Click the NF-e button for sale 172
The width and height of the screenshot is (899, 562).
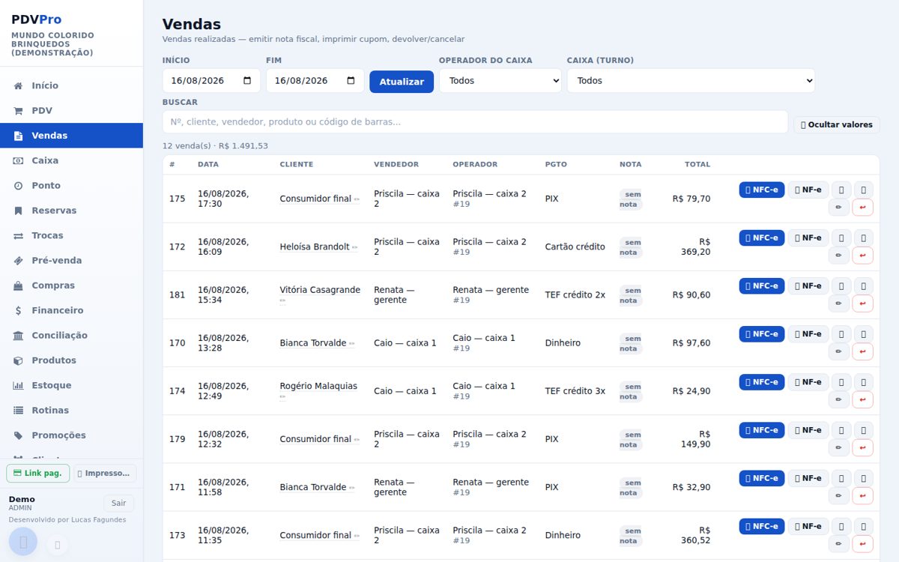[x=808, y=238]
